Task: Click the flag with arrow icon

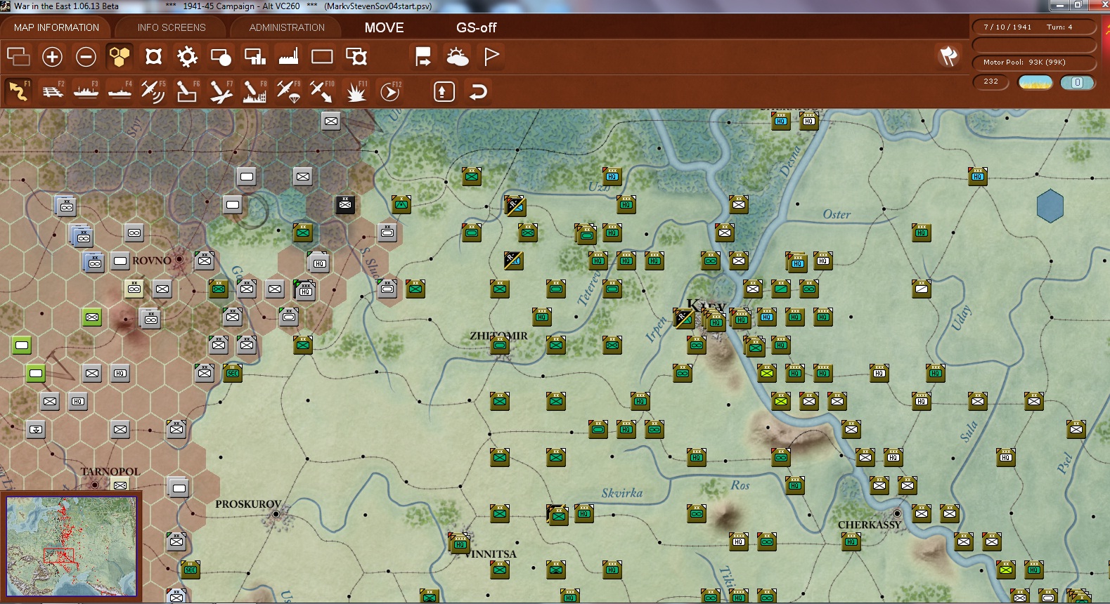Action: pos(423,56)
